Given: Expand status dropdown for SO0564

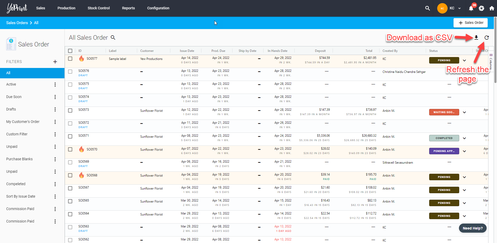Looking at the screenshot, I should click(464, 216).
